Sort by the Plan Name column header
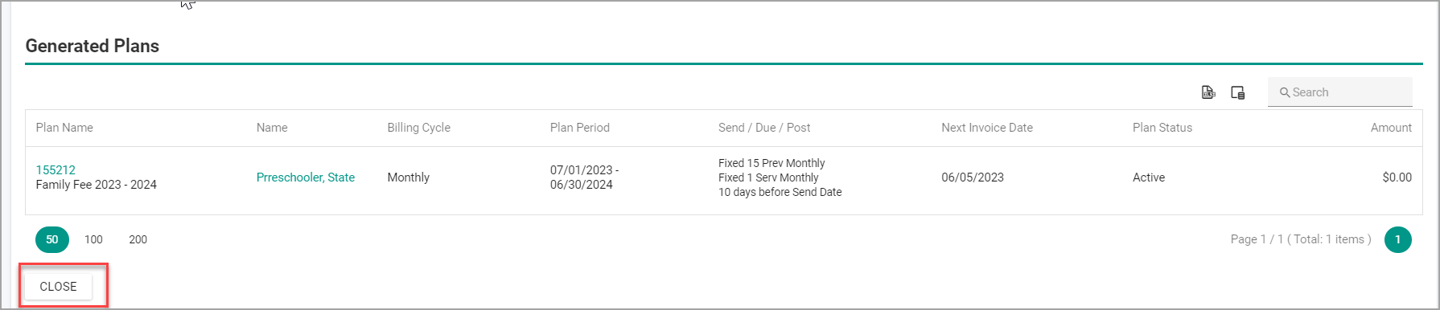 pyautogui.click(x=64, y=128)
